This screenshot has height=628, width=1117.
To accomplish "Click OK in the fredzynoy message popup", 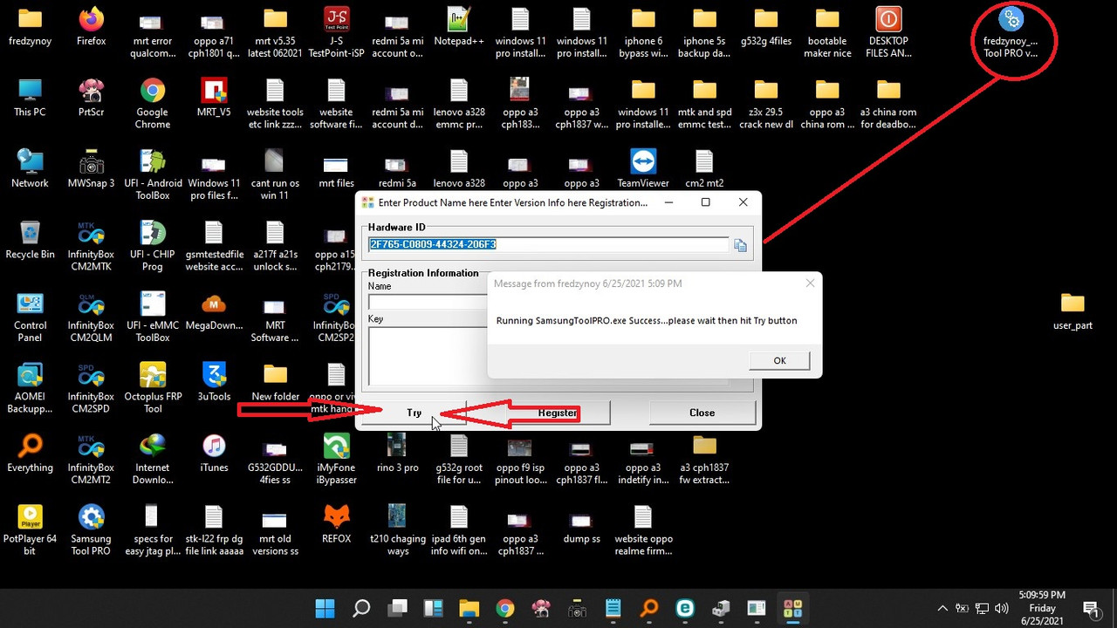I will tap(779, 360).
